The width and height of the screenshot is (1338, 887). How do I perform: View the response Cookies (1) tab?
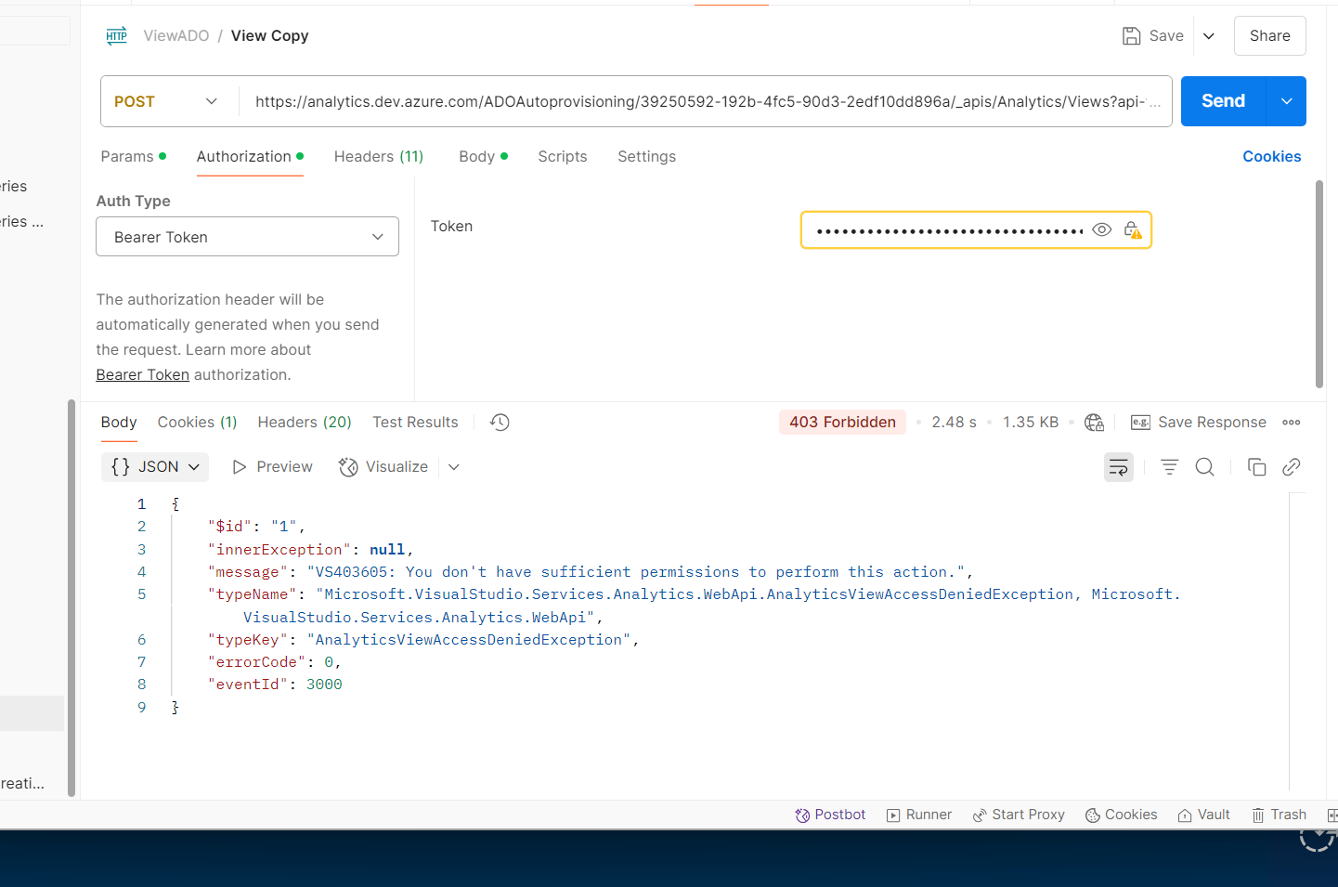pyautogui.click(x=198, y=423)
